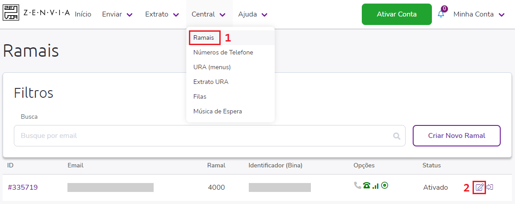
Task: Click the green desk telephone icon
Action: pos(367,186)
